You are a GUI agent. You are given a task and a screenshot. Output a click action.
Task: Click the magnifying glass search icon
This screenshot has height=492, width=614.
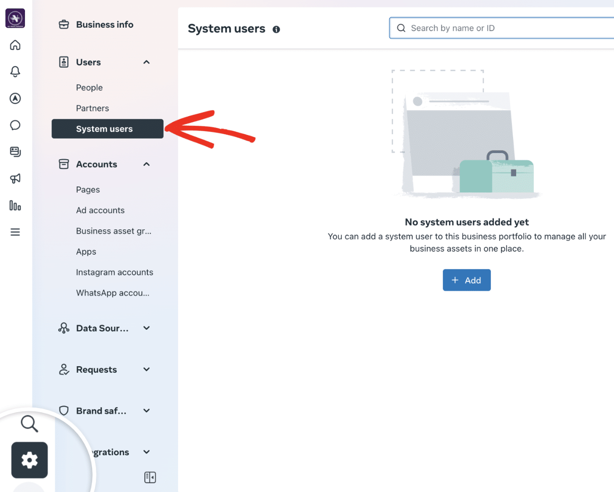click(x=29, y=424)
